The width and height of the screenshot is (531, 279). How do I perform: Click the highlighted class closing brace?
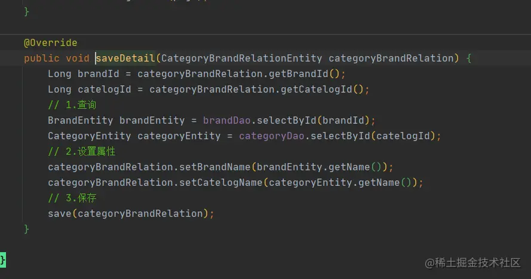[x=3, y=260]
